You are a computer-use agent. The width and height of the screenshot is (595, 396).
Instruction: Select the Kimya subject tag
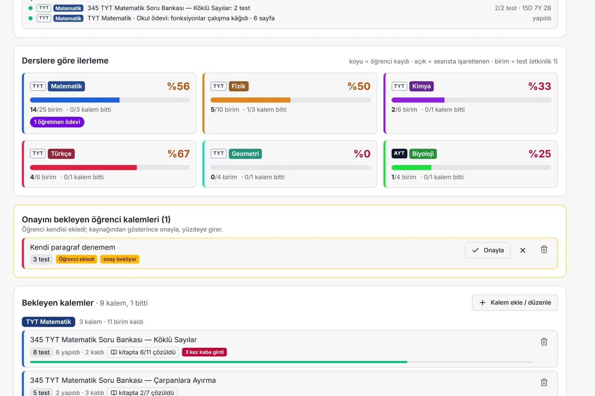click(x=421, y=86)
